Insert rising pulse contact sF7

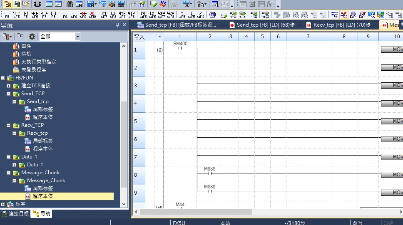104,15
